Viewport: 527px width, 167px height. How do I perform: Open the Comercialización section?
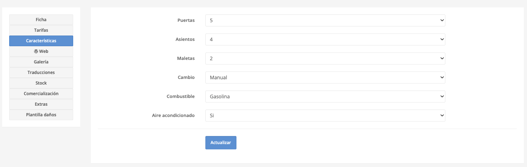[x=41, y=94]
